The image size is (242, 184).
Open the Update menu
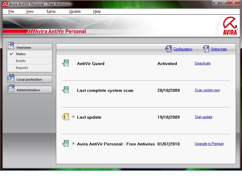pos(75,11)
